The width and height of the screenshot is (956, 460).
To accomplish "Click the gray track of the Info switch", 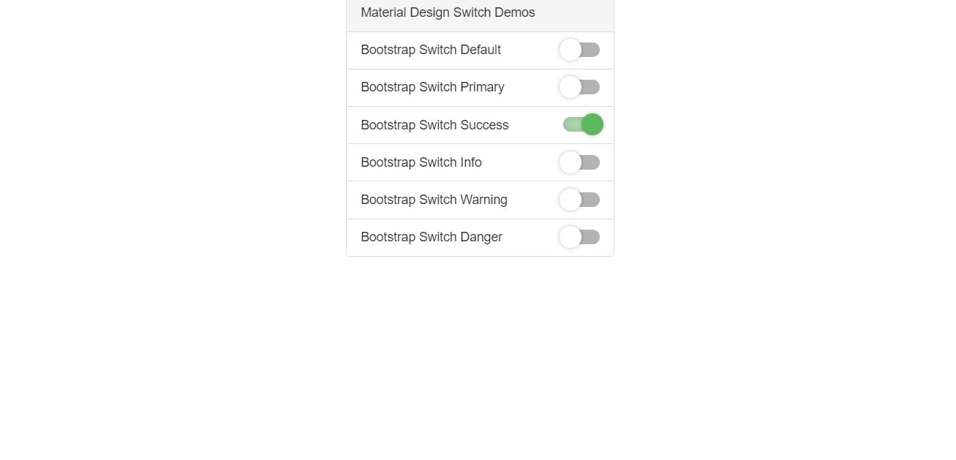I will [x=589, y=162].
